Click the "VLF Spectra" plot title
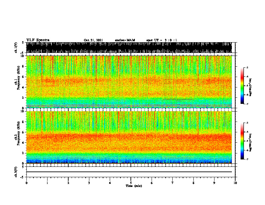 (38, 40)
